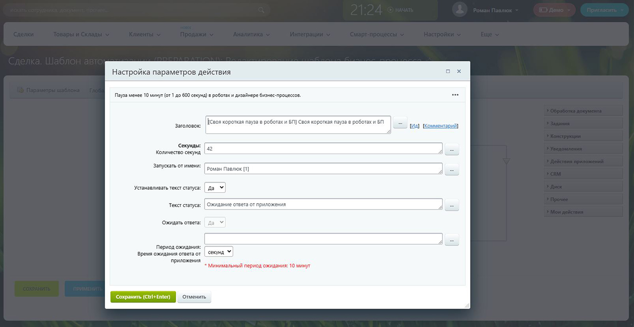Open the Устанавливать текст статуса dropdown
634x327 pixels.
[x=215, y=188]
